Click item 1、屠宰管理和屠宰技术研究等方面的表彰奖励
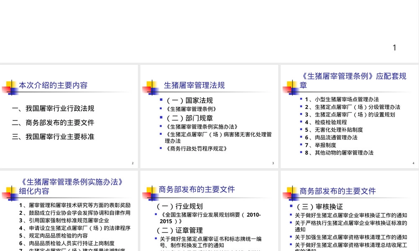 pyautogui.click(x=75, y=205)
